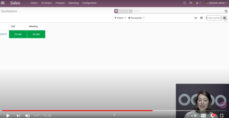This screenshot has width=229, height=118.
Task: Exit full screen mode
Action: pos(222,116)
